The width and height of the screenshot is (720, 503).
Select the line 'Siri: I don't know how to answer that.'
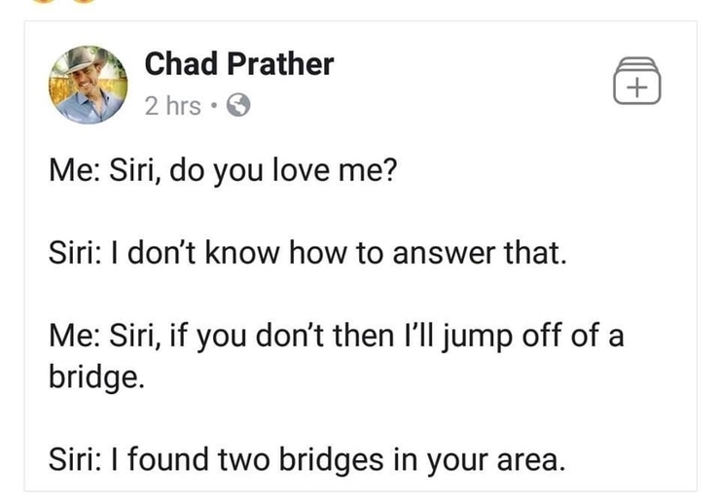307,253
